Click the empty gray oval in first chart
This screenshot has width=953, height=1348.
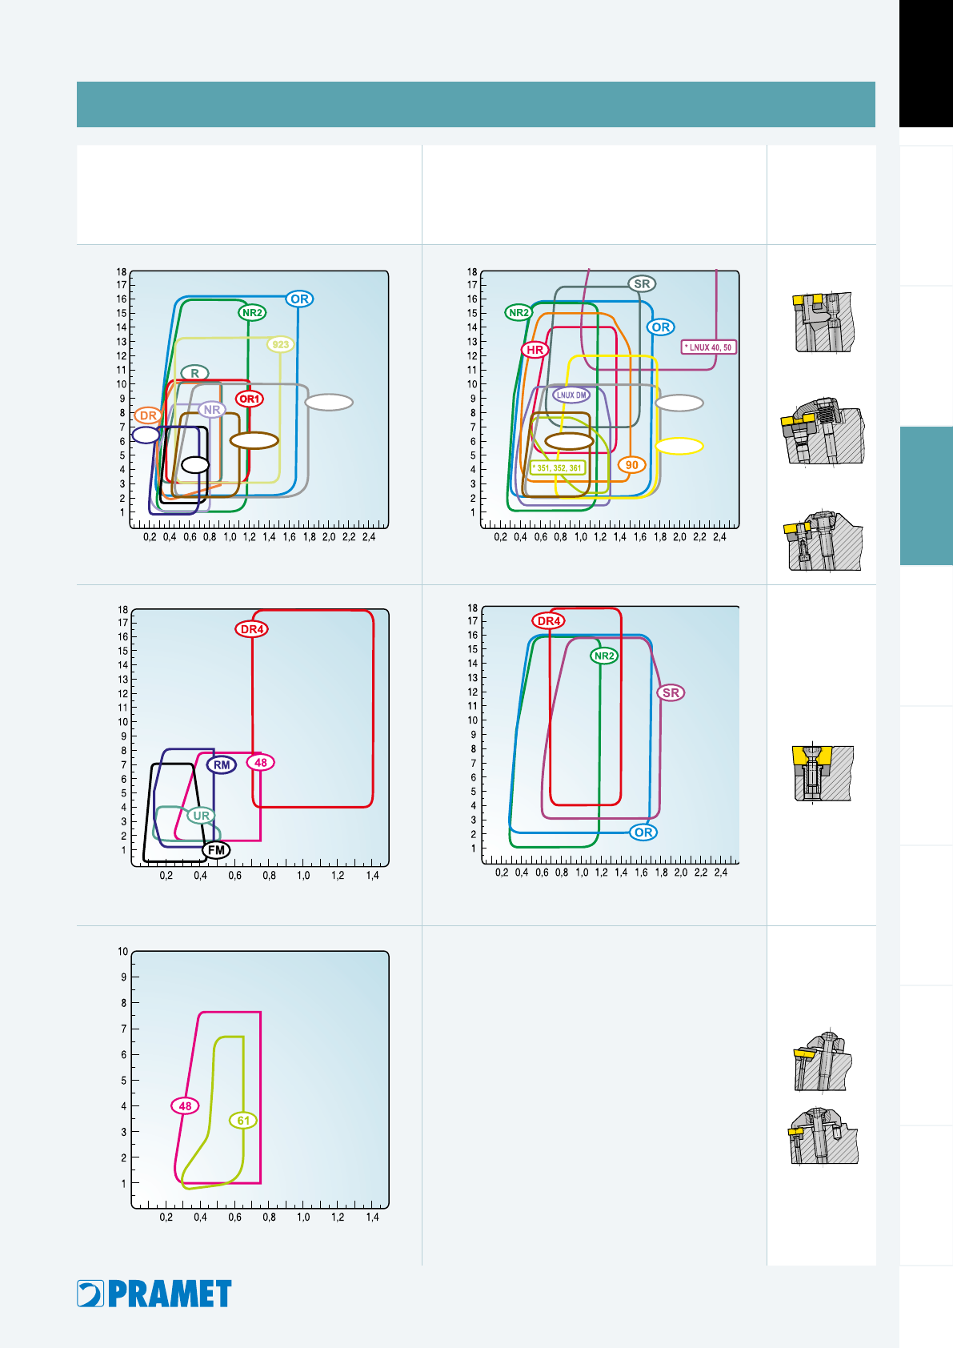pos(330,403)
